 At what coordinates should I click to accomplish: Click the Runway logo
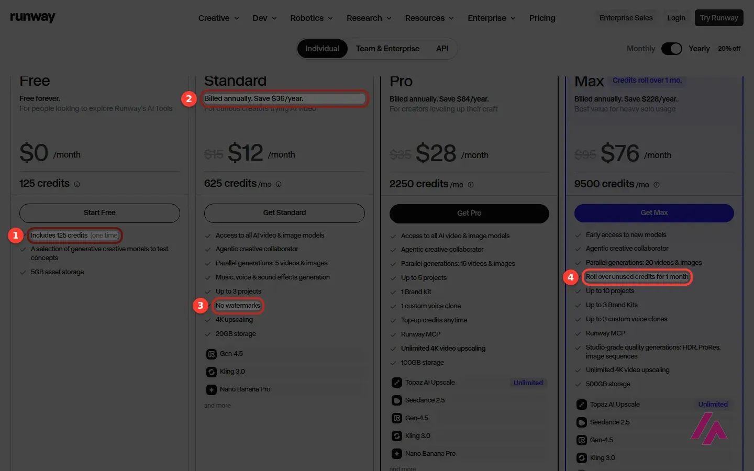(x=32, y=17)
